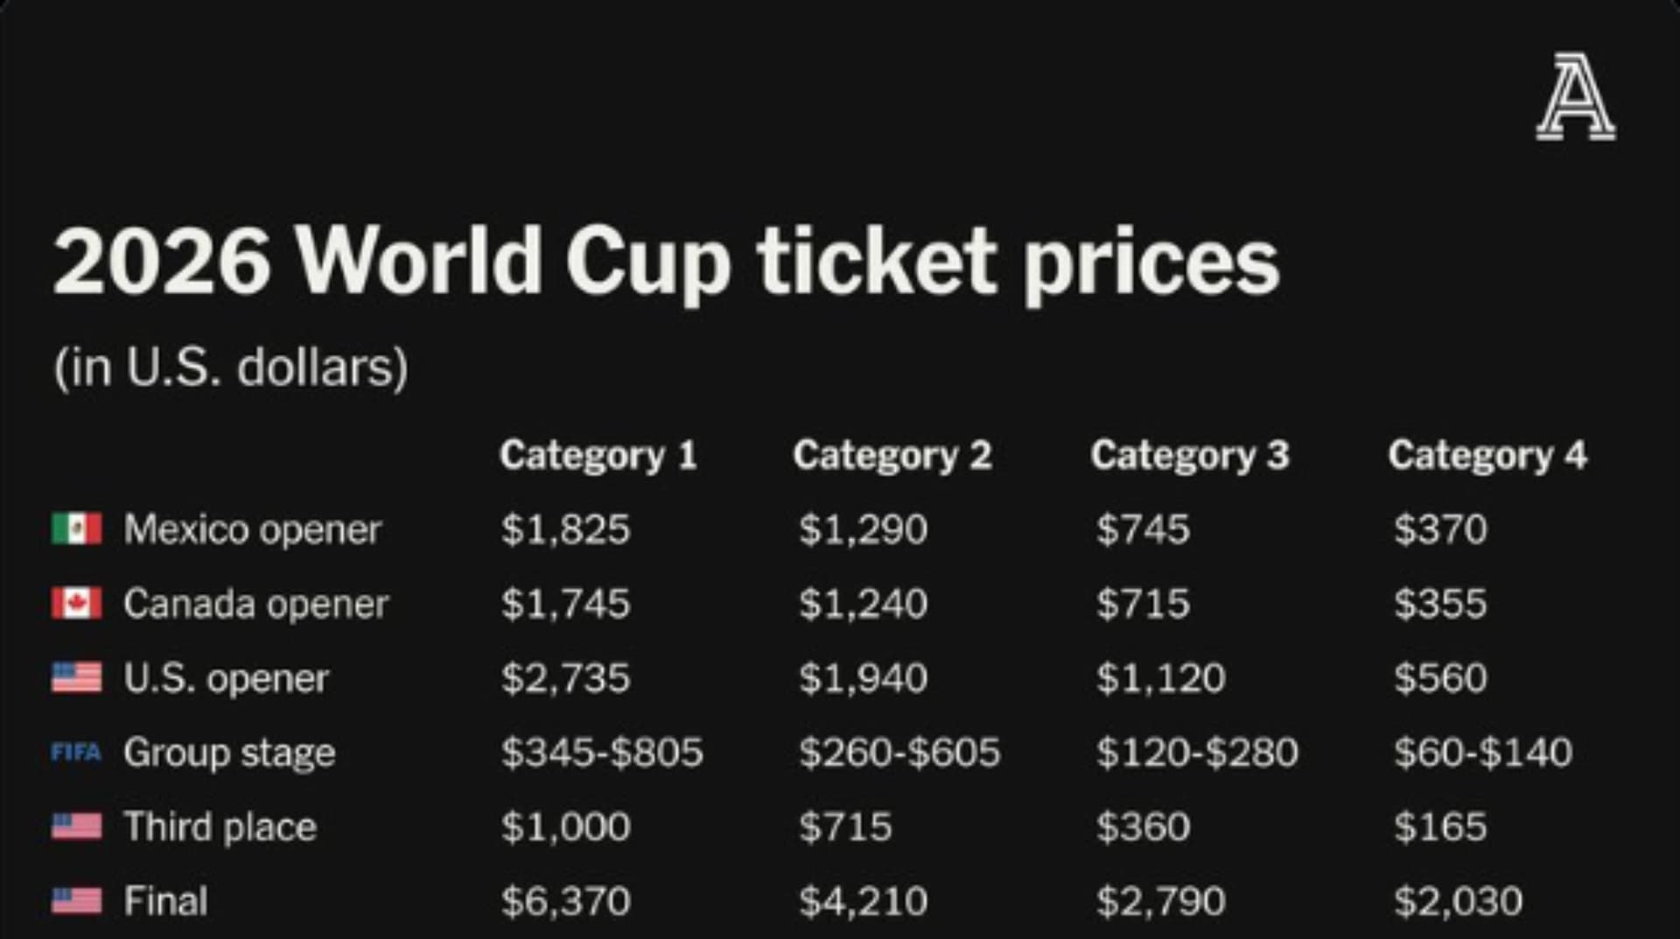Click the flag beside Final
This screenshot has width=1680, height=939.
pos(77,900)
